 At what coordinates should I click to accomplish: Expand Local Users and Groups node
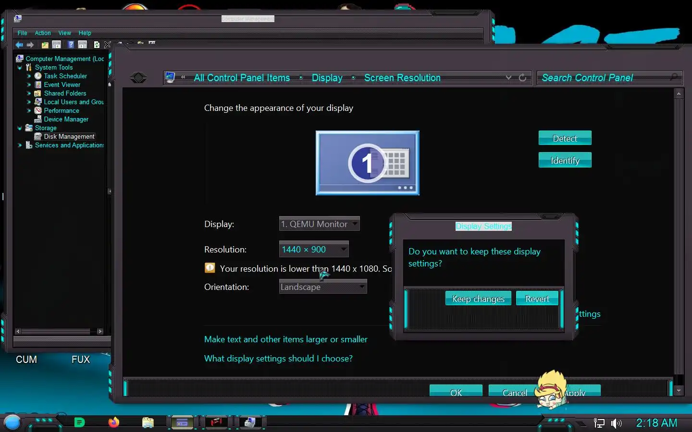pyautogui.click(x=29, y=102)
